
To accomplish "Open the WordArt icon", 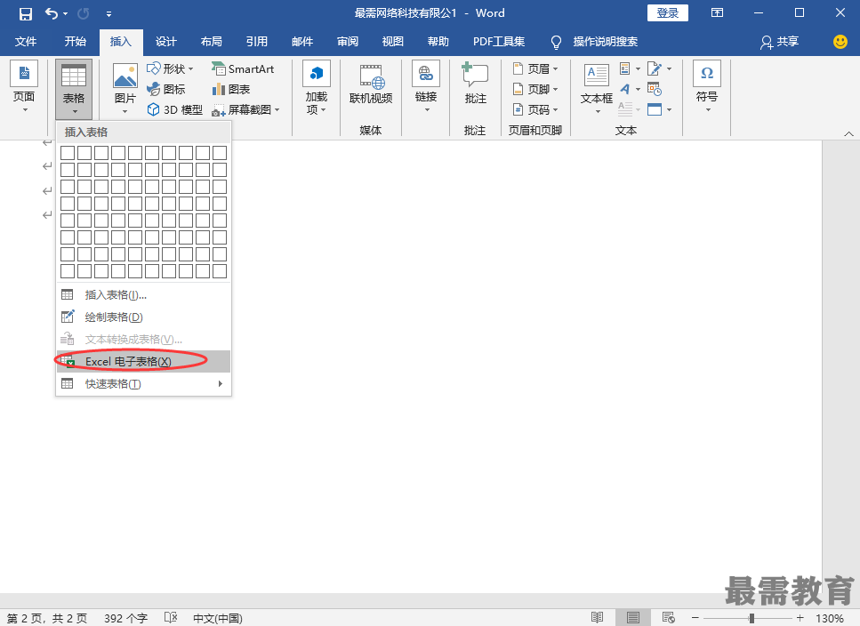I will point(630,89).
